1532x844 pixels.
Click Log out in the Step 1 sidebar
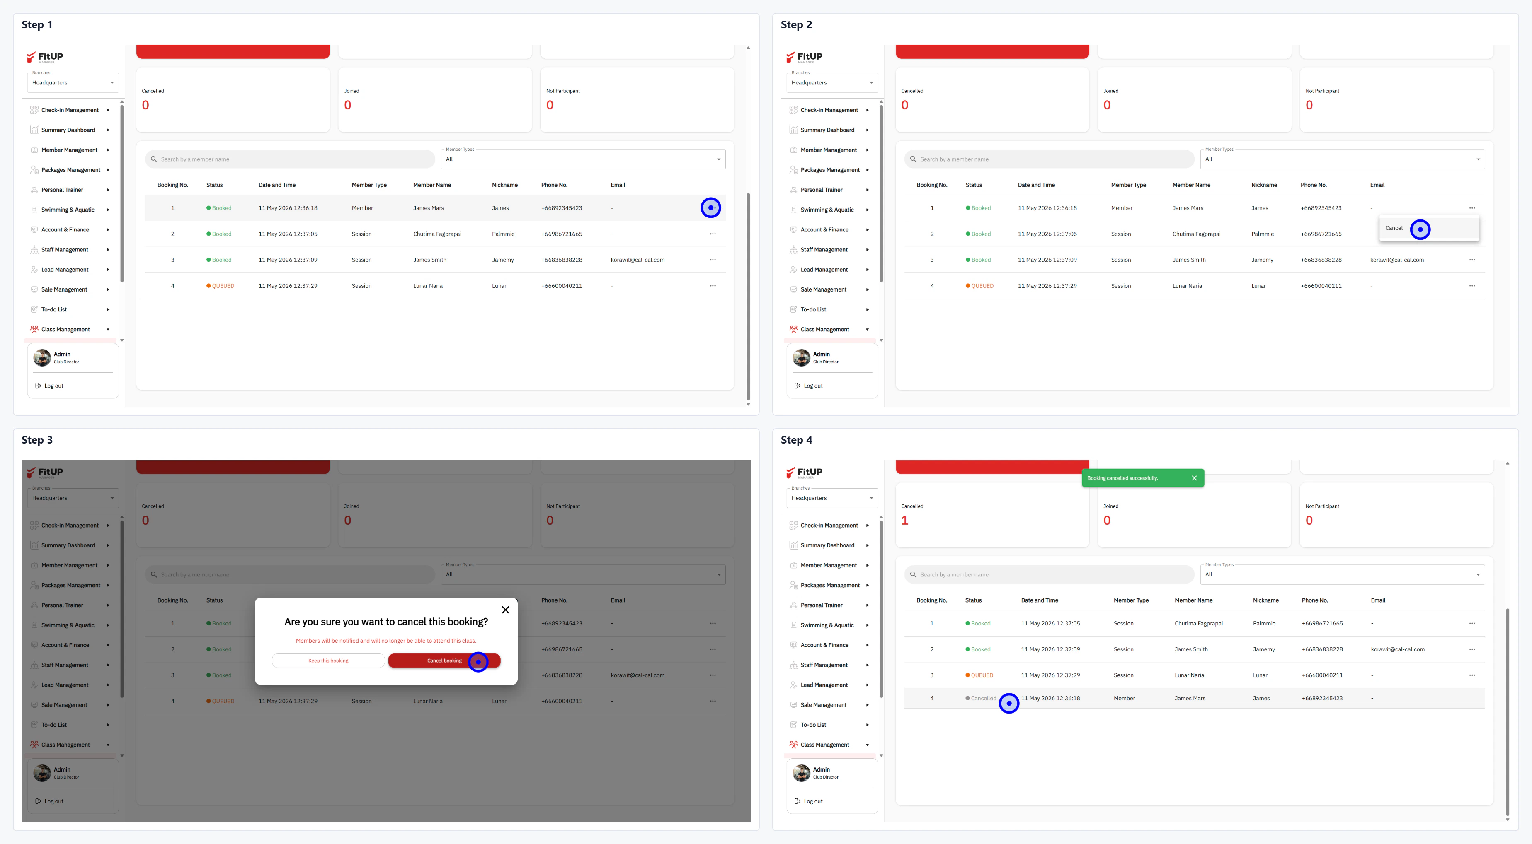coord(49,386)
